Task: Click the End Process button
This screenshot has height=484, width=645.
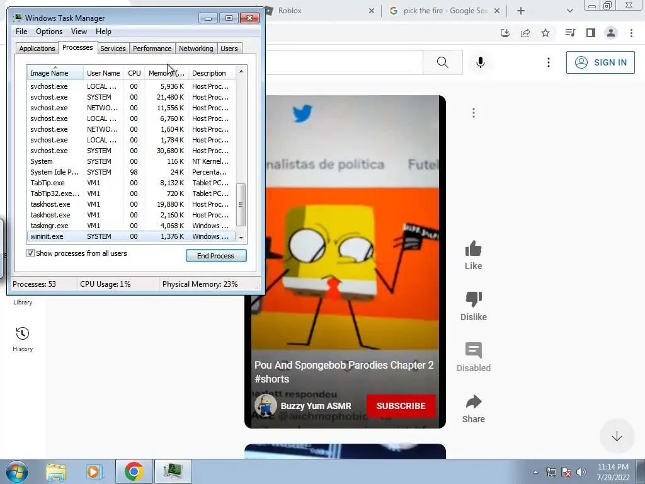Action: (x=216, y=256)
